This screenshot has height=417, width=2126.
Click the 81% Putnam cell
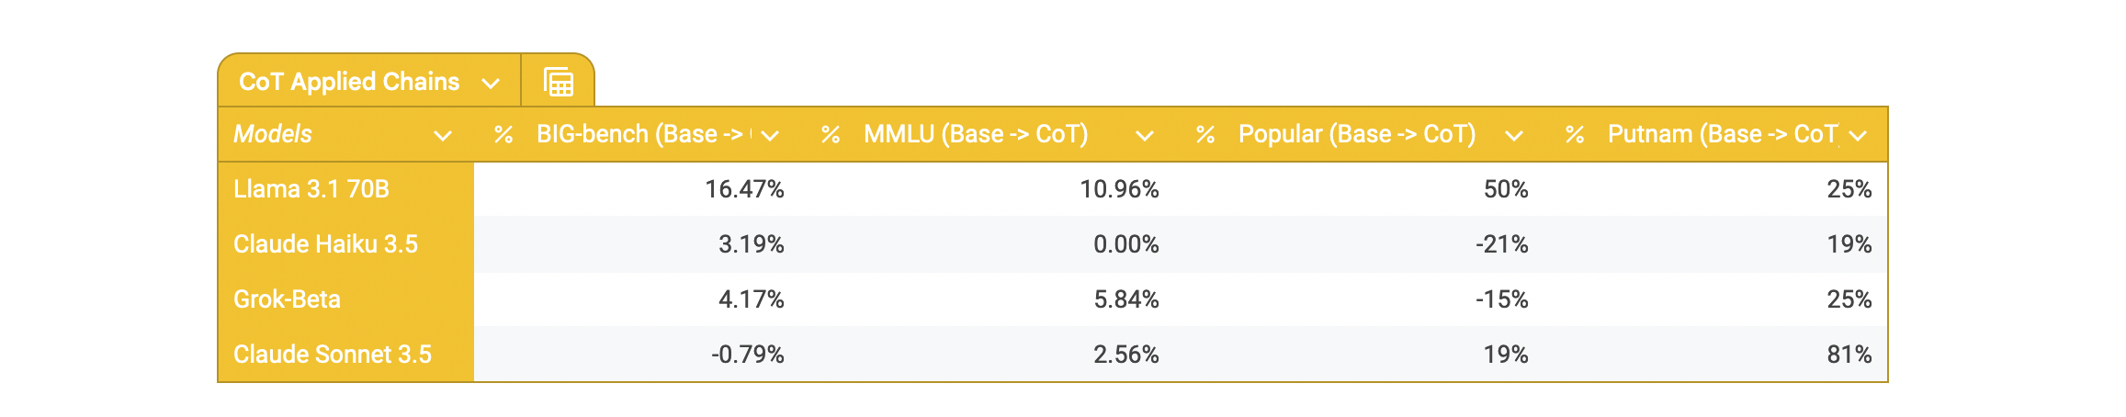(1849, 355)
